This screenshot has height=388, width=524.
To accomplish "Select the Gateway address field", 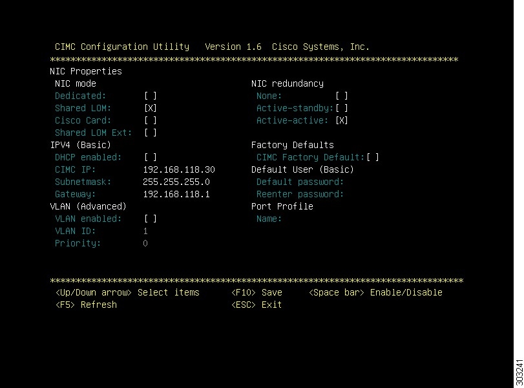I will [x=176, y=195].
